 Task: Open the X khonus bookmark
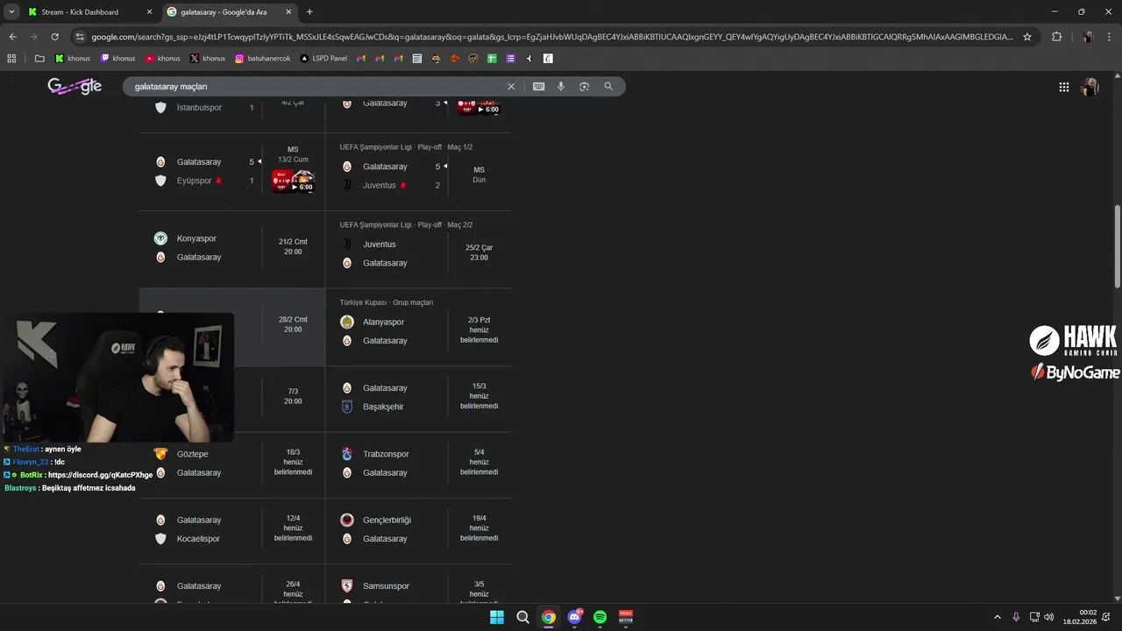(208, 59)
